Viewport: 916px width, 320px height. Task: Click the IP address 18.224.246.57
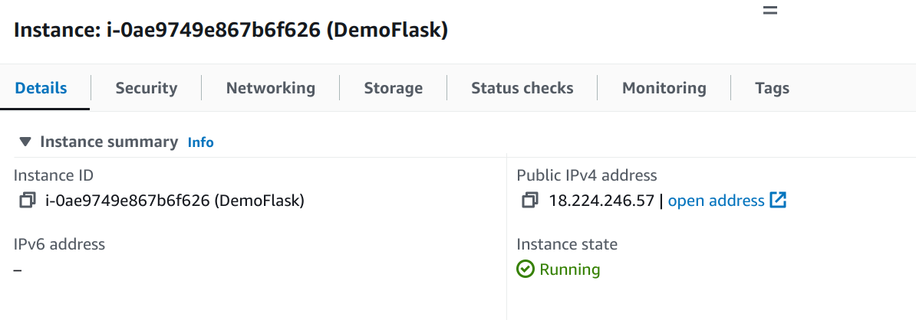point(601,201)
